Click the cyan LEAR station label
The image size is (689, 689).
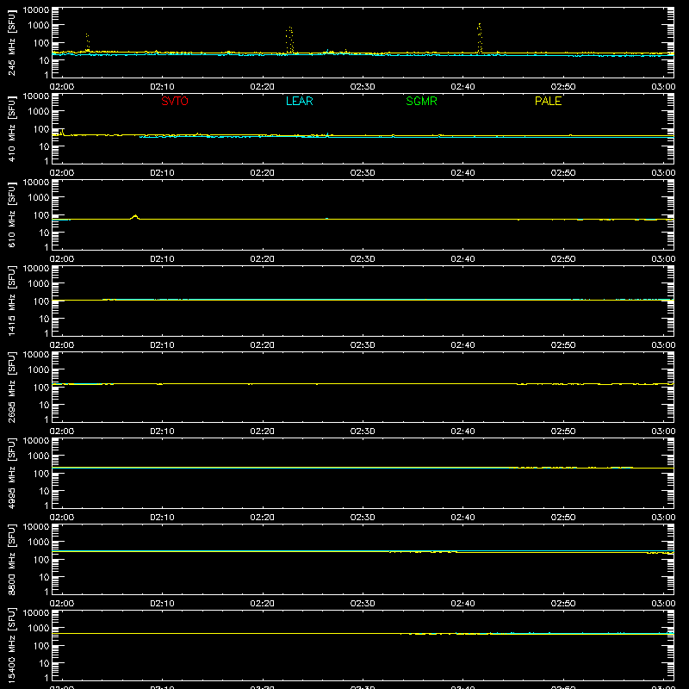coord(299,101)
